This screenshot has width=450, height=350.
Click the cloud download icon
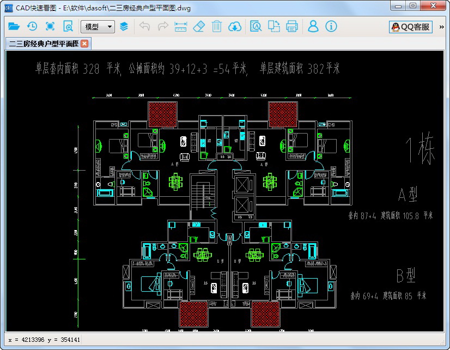[x=235, y=26]
